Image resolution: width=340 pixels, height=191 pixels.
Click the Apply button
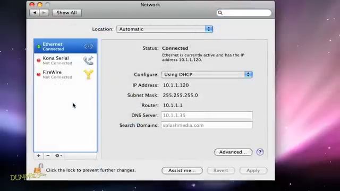click(x=253, y=170)
